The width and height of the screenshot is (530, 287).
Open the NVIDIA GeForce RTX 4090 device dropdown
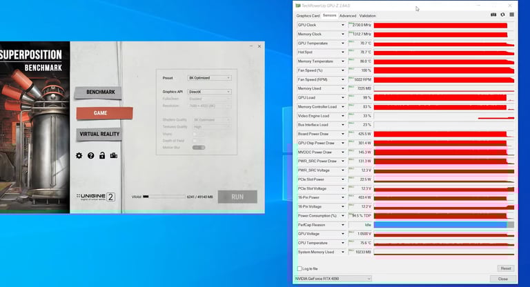coord(333,279)
